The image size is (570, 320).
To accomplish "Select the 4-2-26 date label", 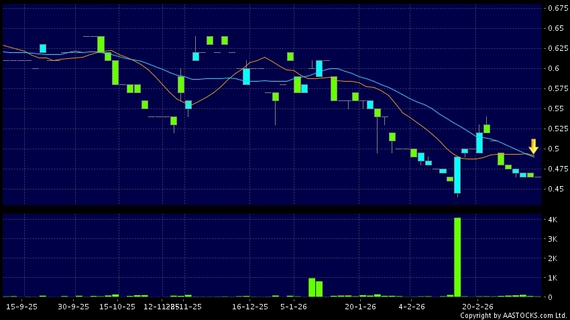I will click(412, 306).
